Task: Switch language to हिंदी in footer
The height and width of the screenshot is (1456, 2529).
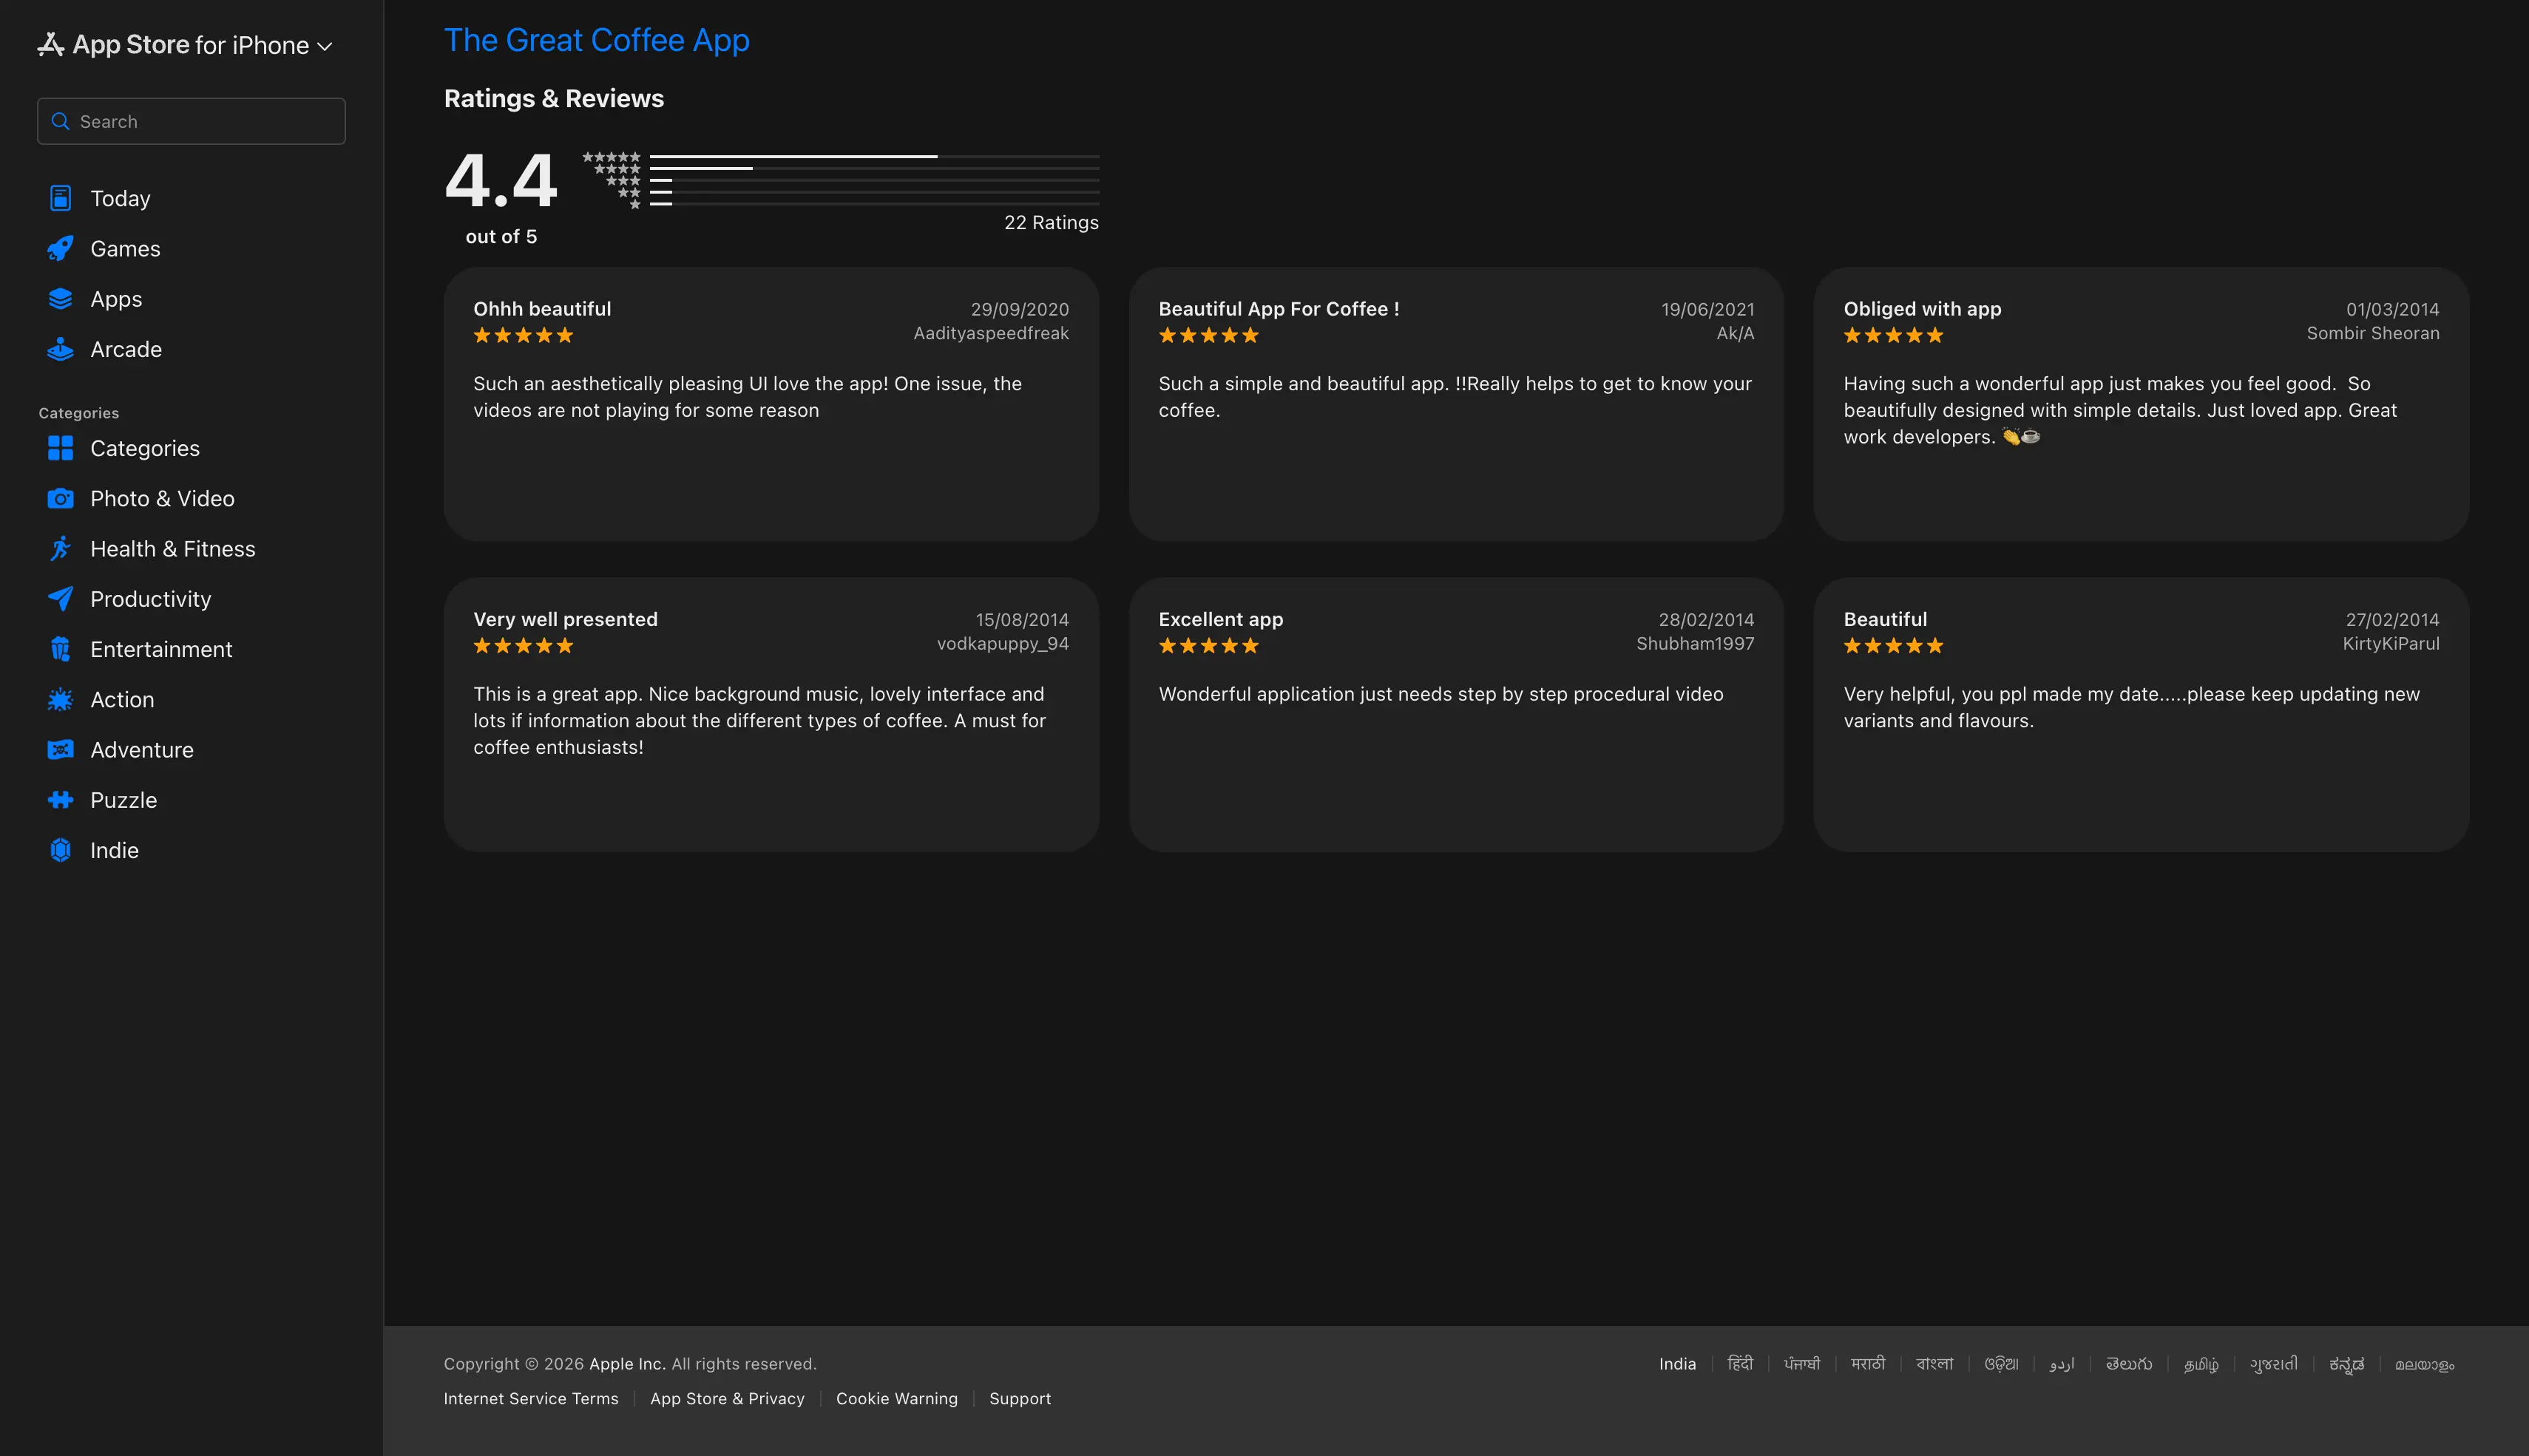Action: 1741,1364
